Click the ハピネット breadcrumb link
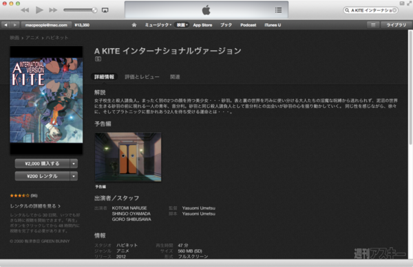Screen dimensions: 413x267 click(57, 38)
